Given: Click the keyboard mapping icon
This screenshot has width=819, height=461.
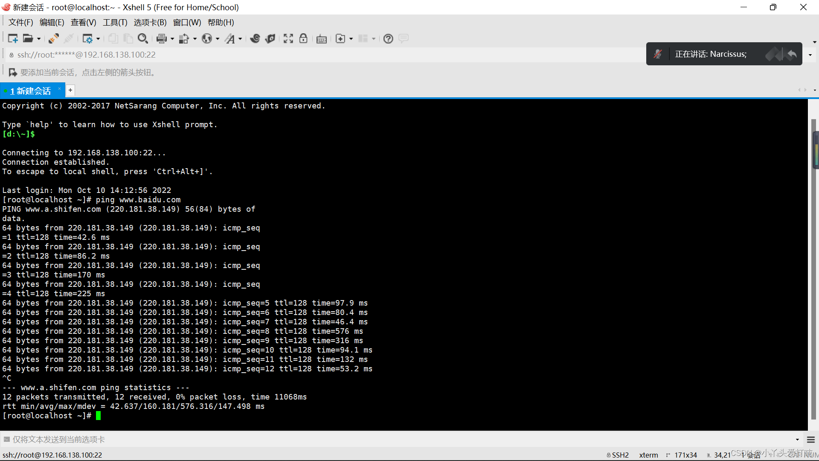Looking at the screenshot, I should pos(322,39).
